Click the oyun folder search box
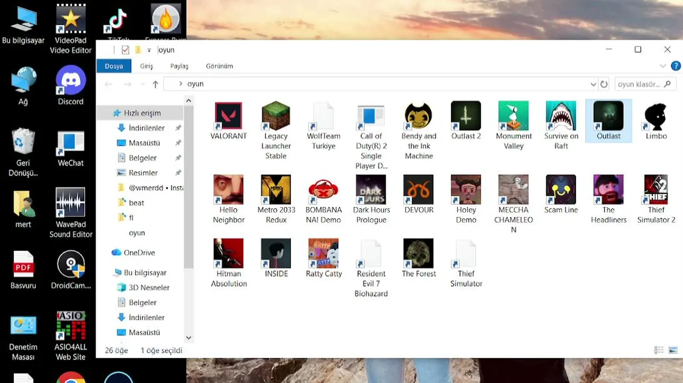The image size is (683, 383). click(645, 84)
